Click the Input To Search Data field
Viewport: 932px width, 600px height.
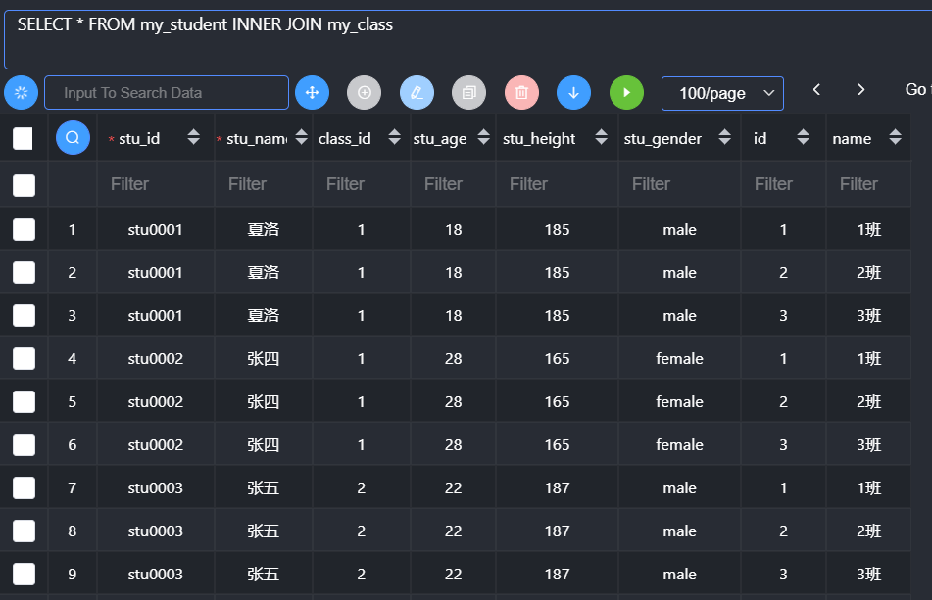coord(167,93)
